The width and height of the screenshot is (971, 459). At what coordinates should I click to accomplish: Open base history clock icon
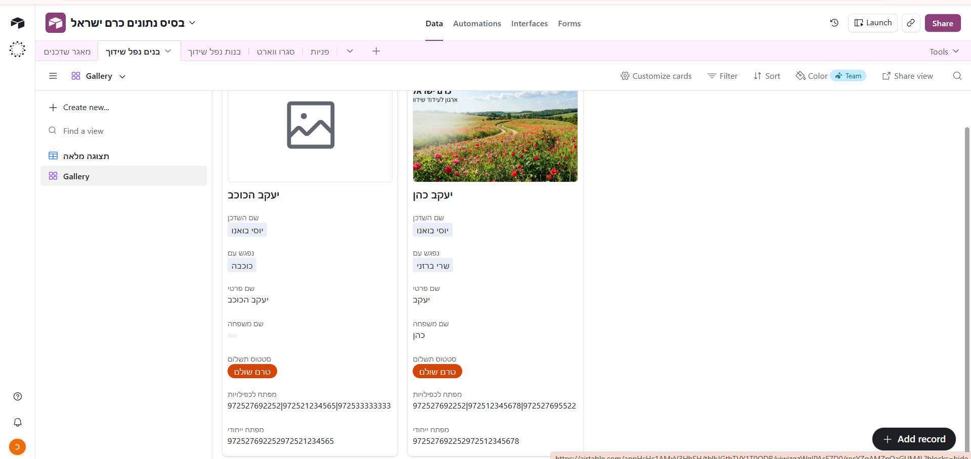(834, 23)
